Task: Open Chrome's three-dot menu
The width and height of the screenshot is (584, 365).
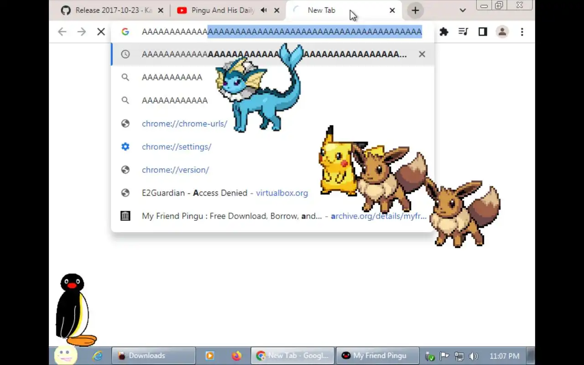Action: 522,32
